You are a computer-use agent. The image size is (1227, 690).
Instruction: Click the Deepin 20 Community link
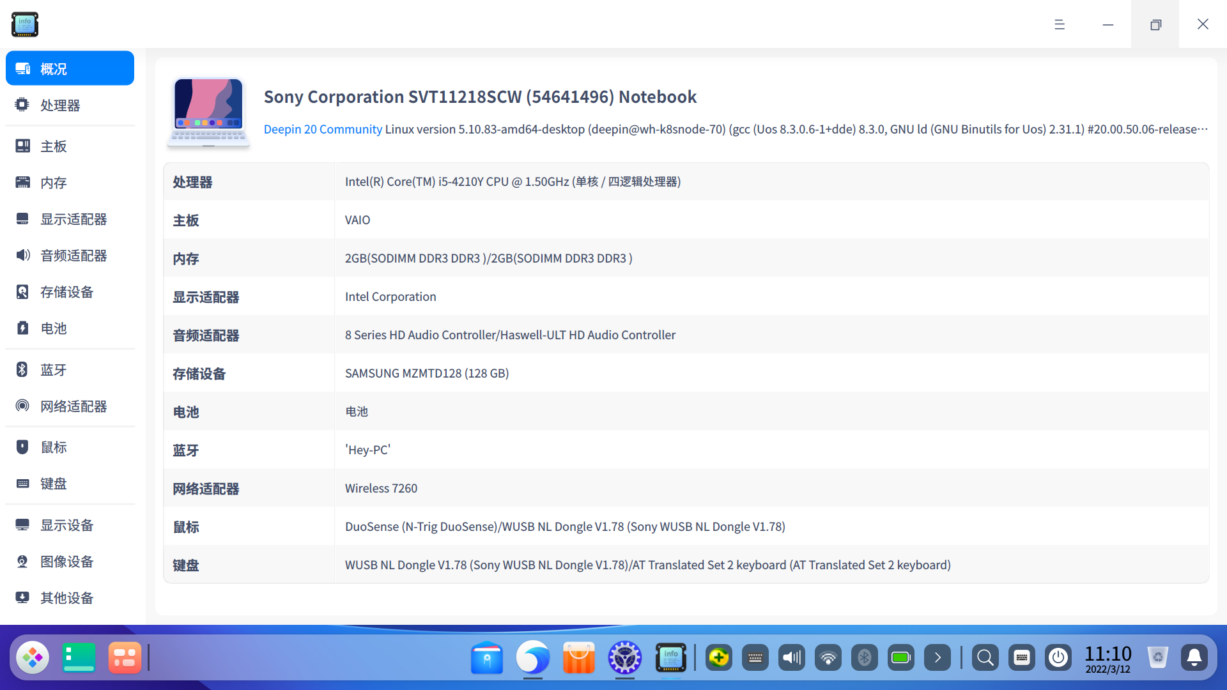tap(323, 129)
